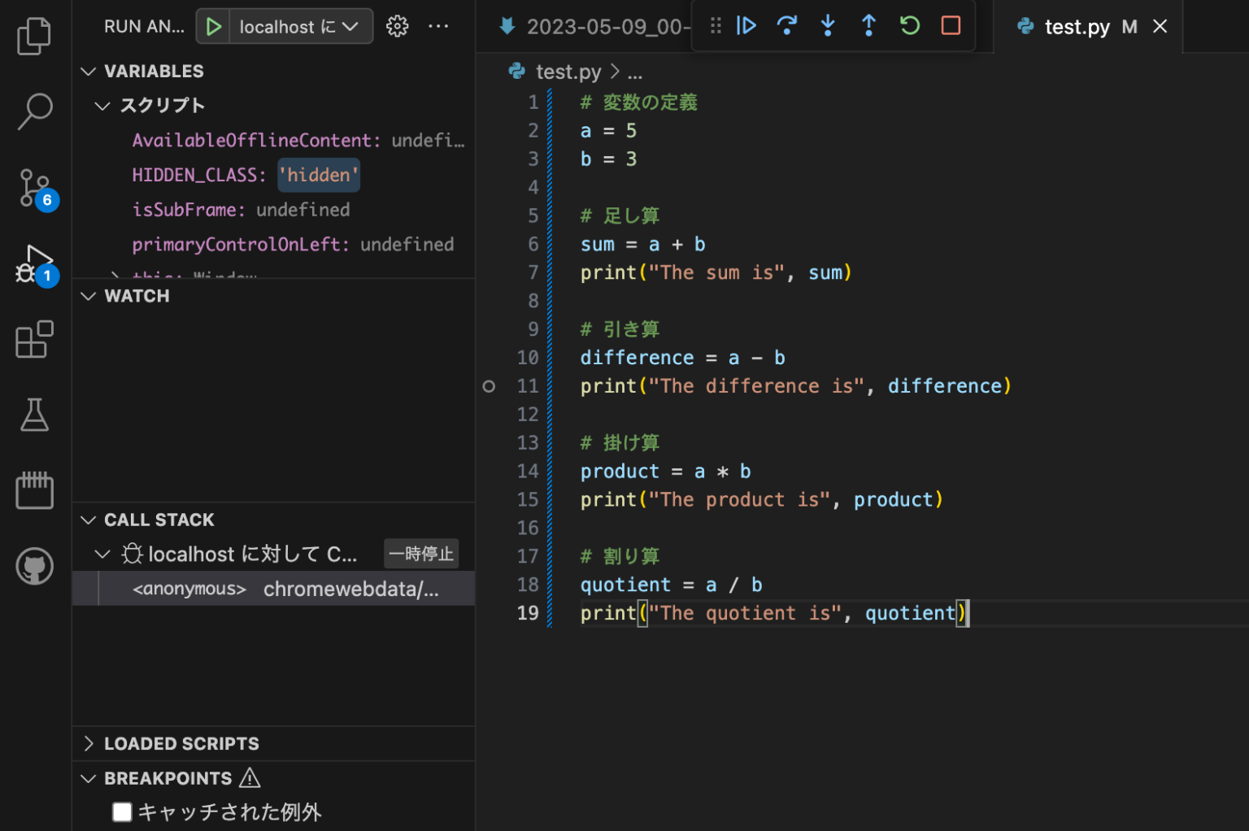Toggle breakpoint on line 11 gutter
Image resolution: width=1249 pixels, height=831 pixels.
click(489, 386)
